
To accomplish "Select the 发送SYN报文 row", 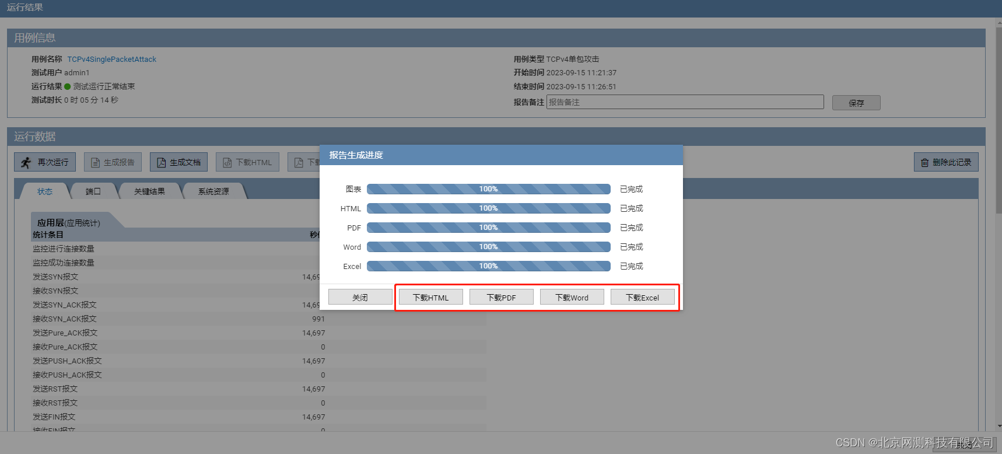I will 258,277.
